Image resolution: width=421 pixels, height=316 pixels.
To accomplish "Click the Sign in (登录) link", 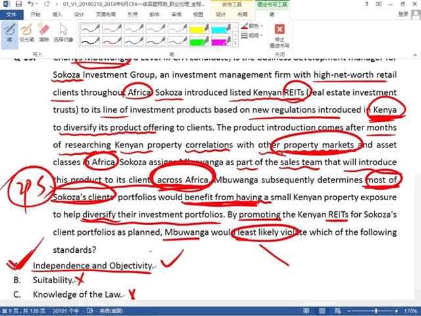I will point(403,14).
